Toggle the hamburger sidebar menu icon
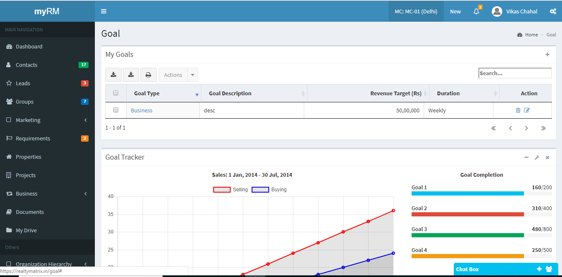 pos(104,11)
